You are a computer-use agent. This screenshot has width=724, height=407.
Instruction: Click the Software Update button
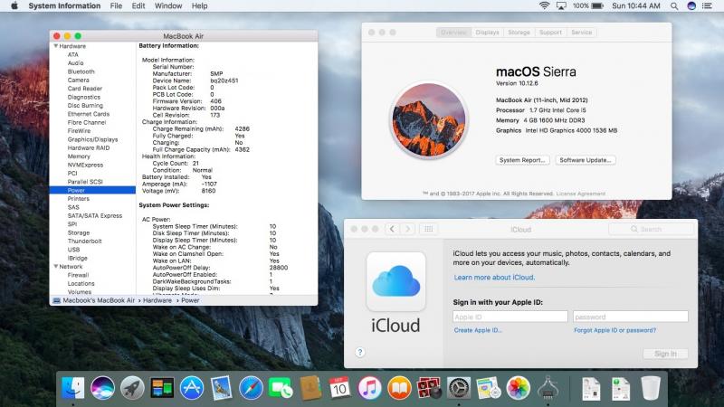click(x=585, y=160)
